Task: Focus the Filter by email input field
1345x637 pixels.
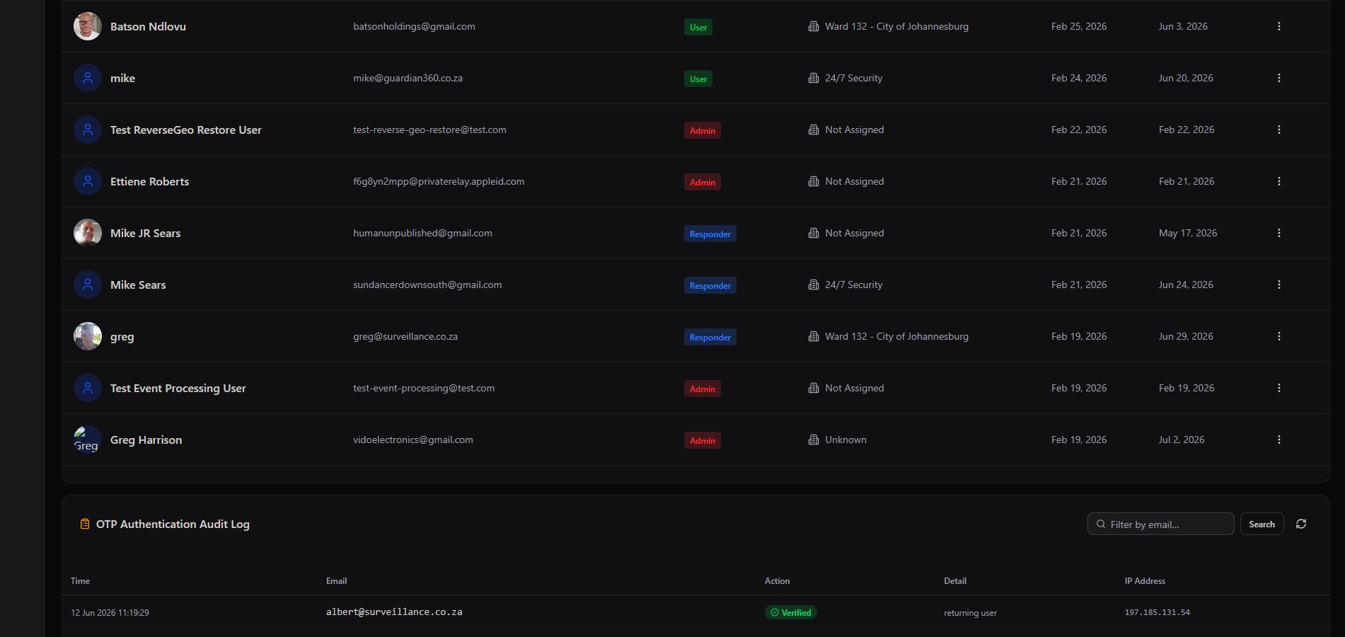Action: (x=1160, y=524)
